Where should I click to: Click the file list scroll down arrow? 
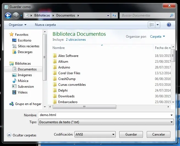tap(173, 102)
